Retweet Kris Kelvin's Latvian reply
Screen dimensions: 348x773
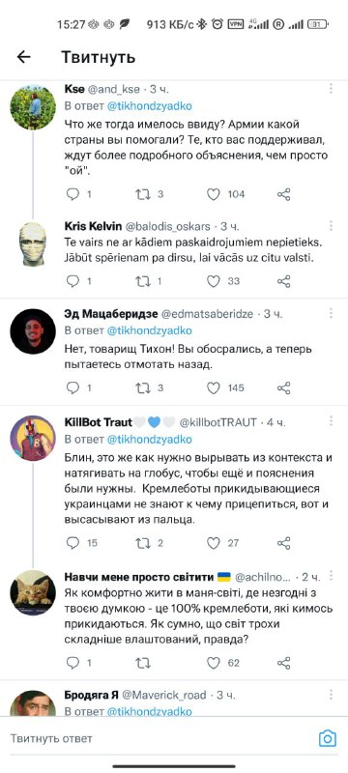click(143, 281)
